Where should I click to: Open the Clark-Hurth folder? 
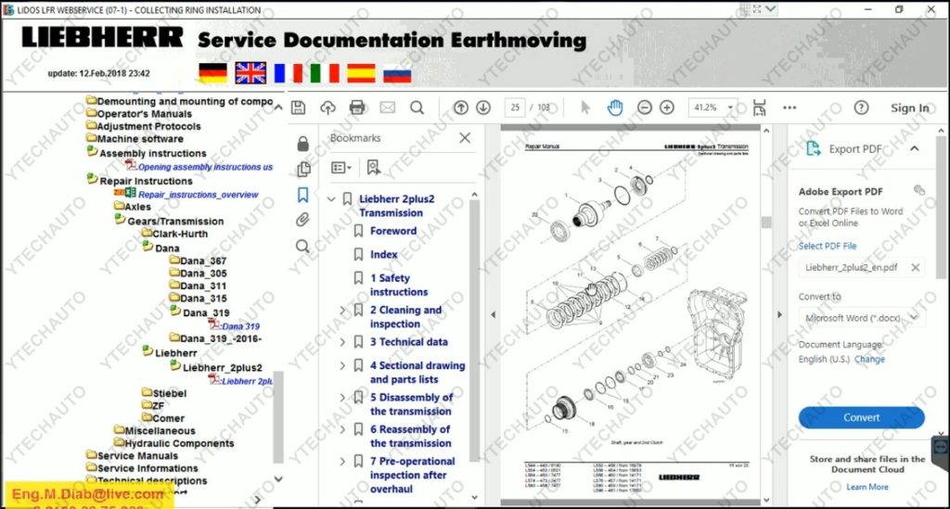[179, 235]
